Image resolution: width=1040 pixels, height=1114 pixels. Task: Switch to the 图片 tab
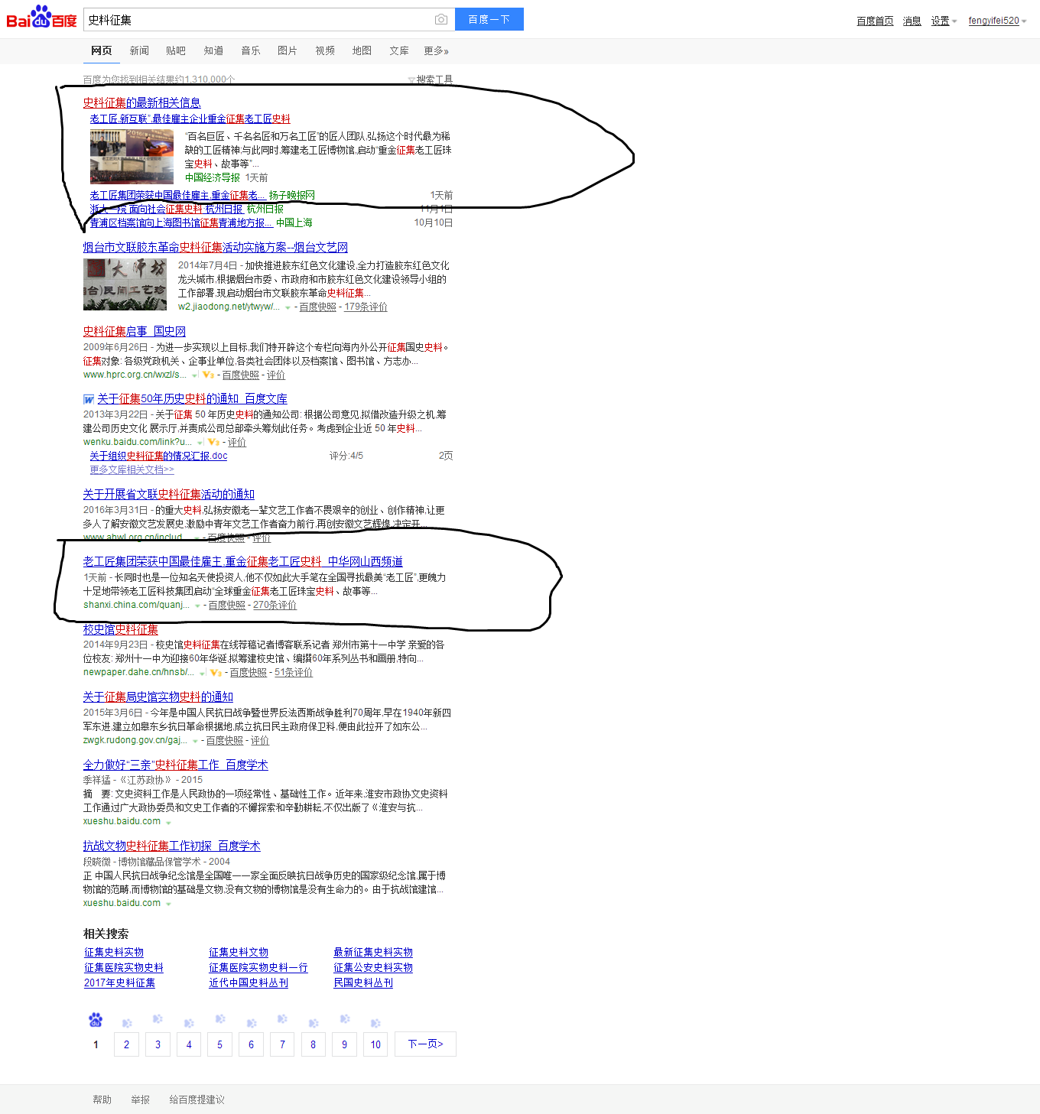(x=288, y=50)
